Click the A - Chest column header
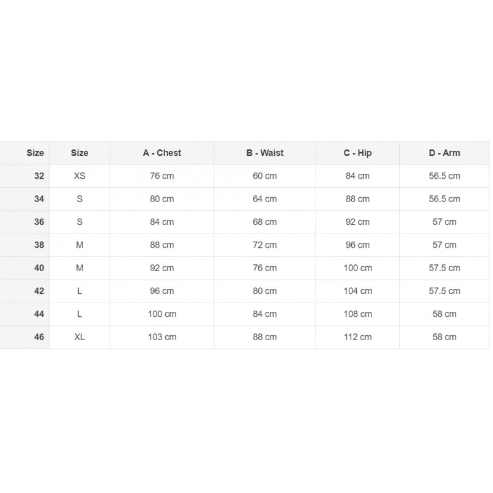This screenshot has width=493, height=493. click(162, 153)
